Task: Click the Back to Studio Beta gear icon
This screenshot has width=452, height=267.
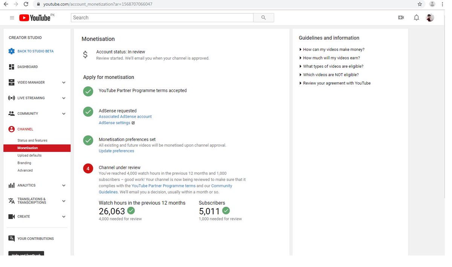Action: click(x=11, y=51)
